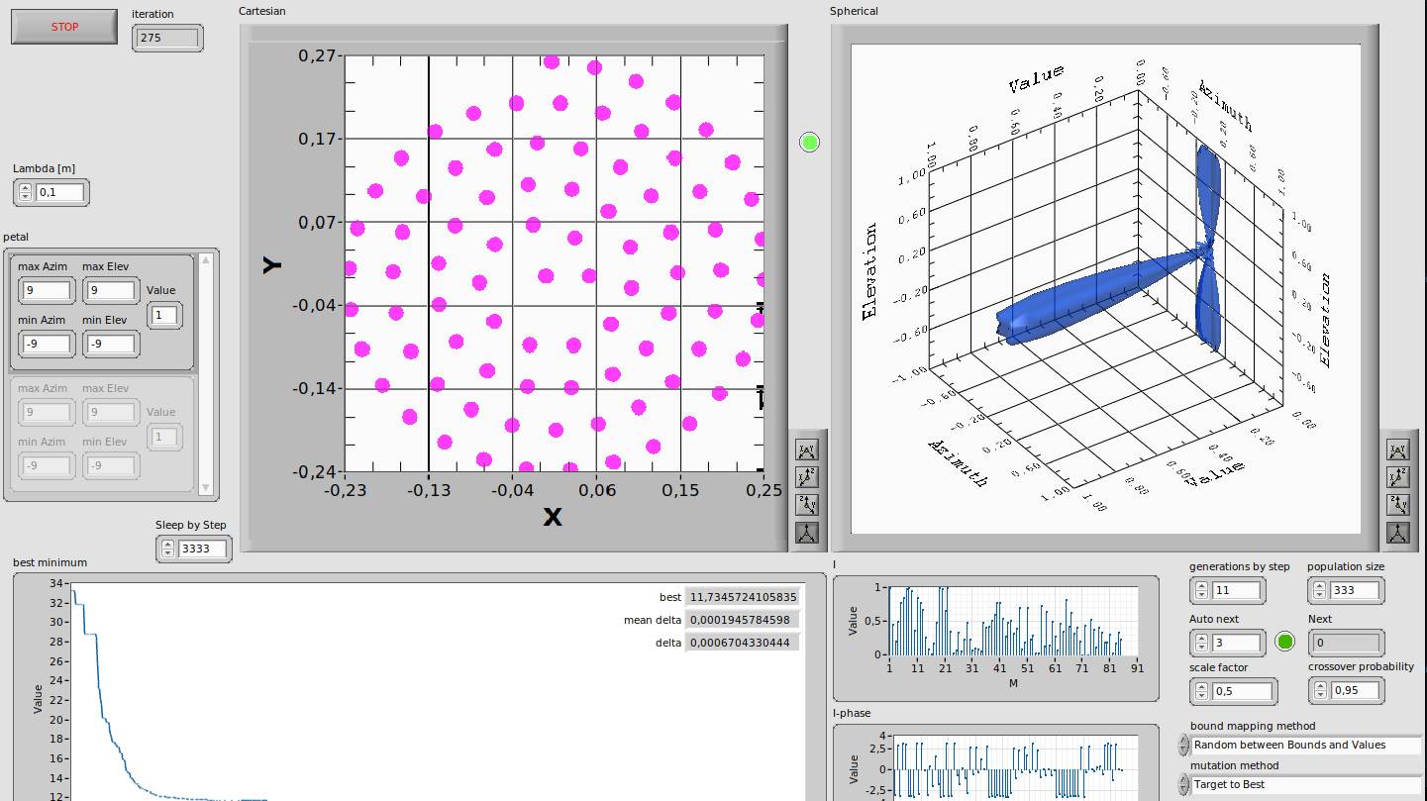
Task: Click petal array scrollbar up arrow
Action: 206,260
